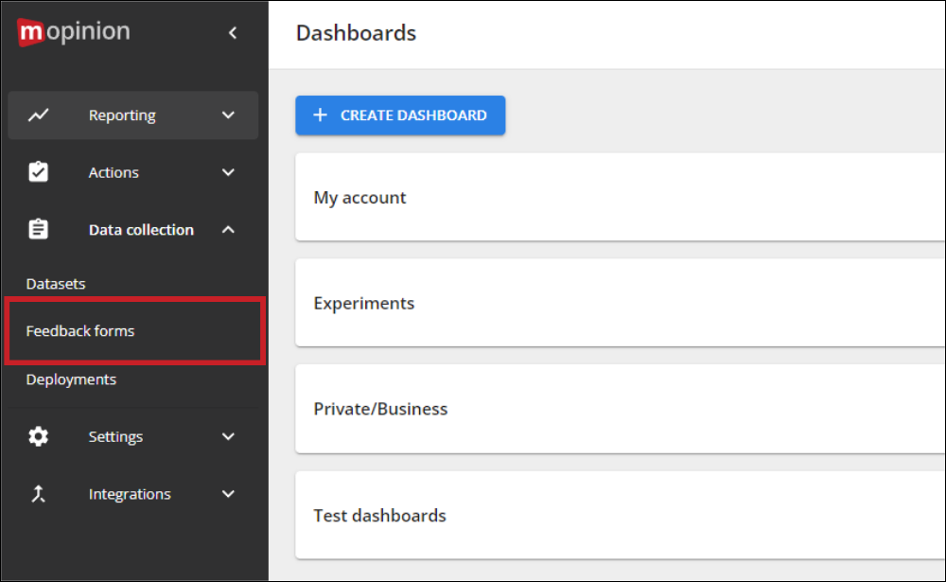Select the Experiments dashboard
Viewport: 946px width, 582px height.
364,303
